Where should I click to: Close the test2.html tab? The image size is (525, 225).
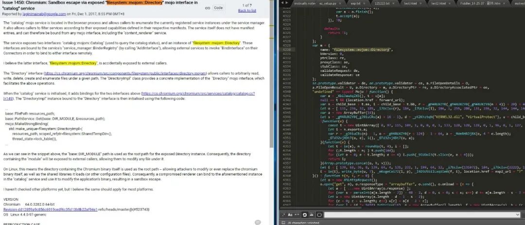[x=450, y=3]
